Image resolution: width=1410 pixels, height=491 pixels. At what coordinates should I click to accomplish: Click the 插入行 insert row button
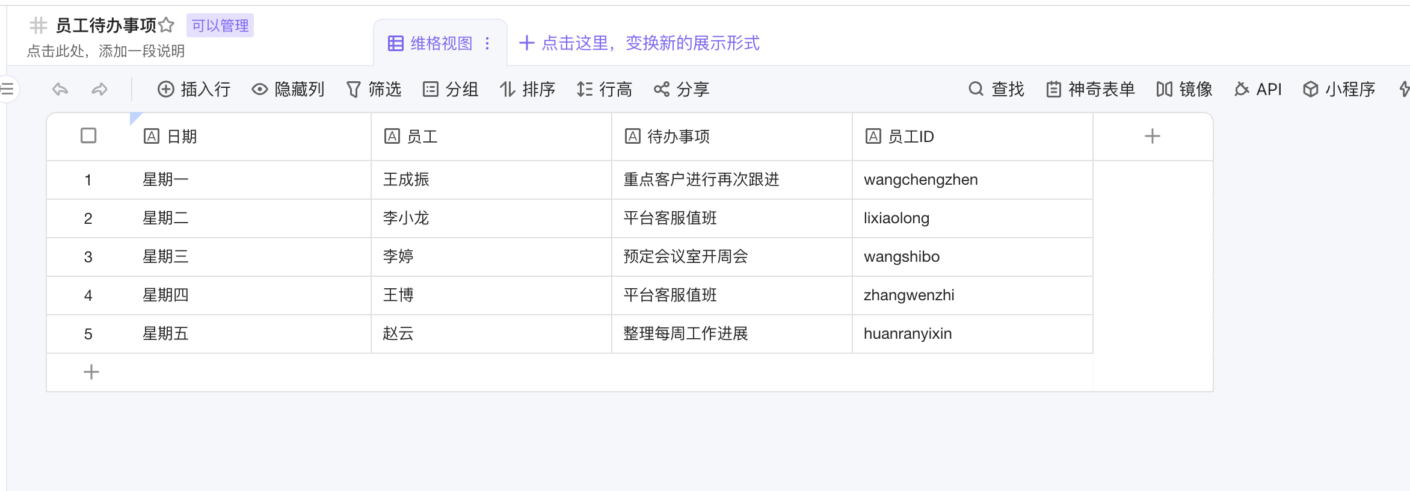pyautogui.click(x=194, y=90)
